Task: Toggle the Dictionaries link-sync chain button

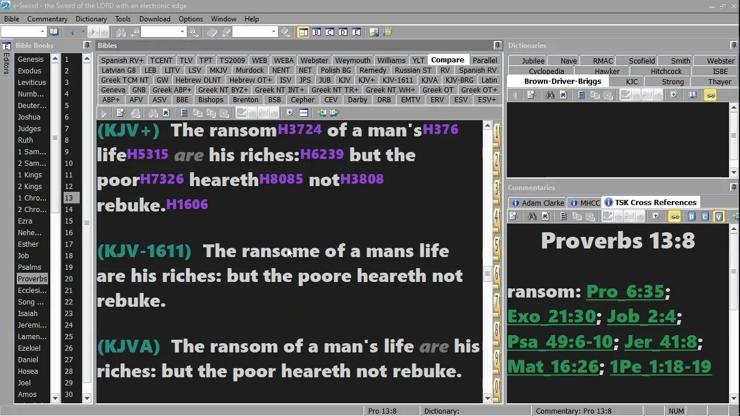Action: point(711,95)
